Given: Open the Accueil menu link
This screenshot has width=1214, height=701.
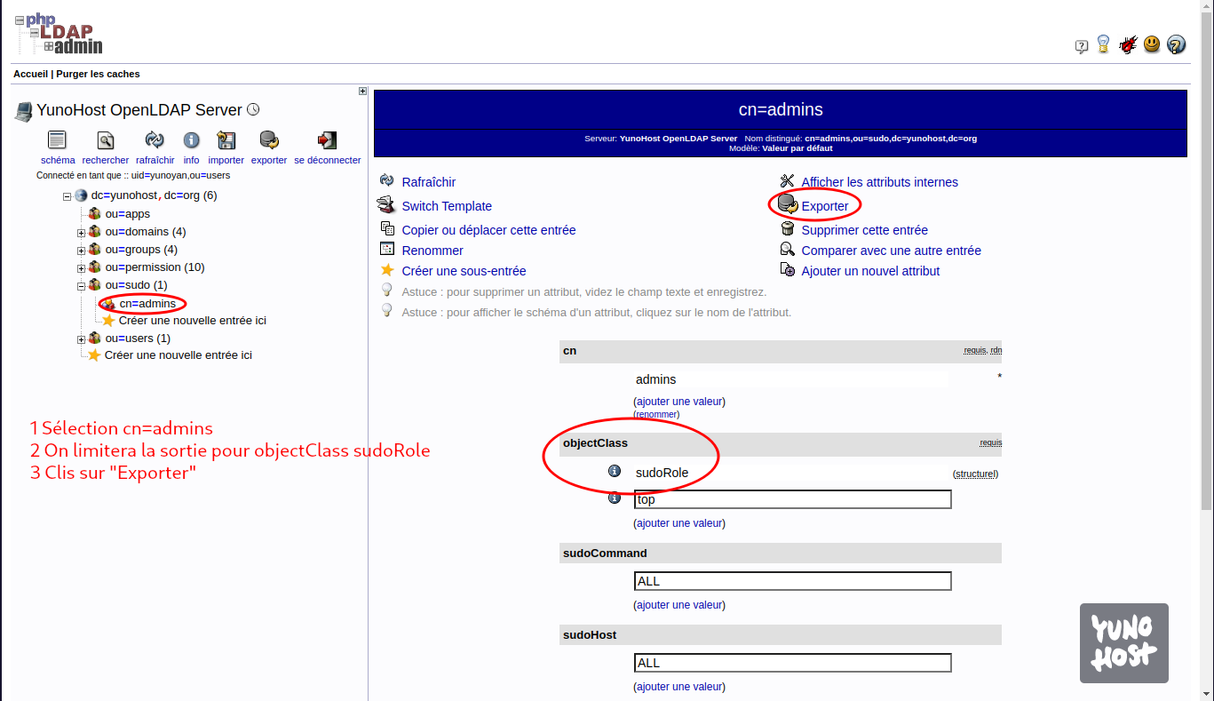Looking at the screenshot, I should click(30, 74).
